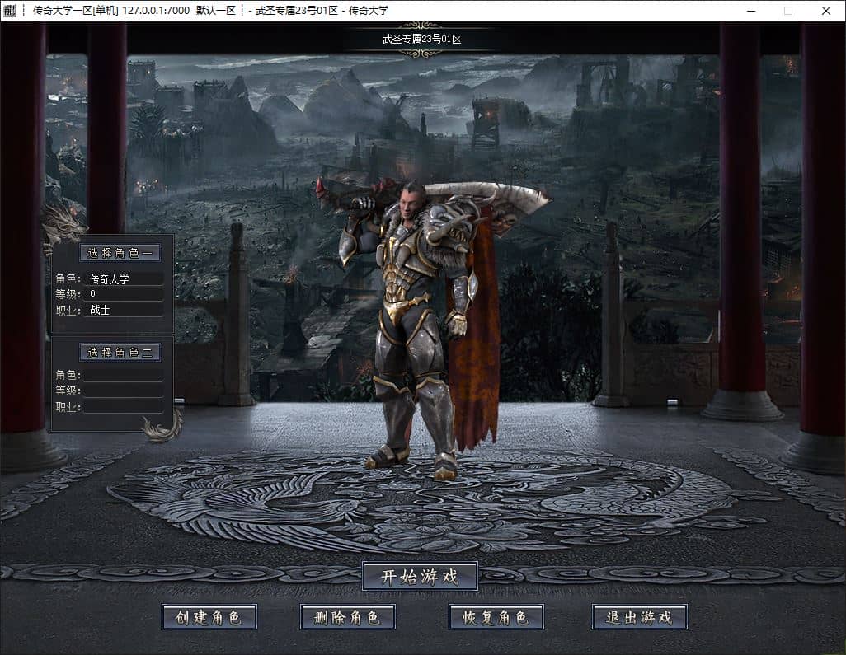846x655 pixels.
Task: Choose 选择角色二 character slot two
Action: tap(120, 353)
